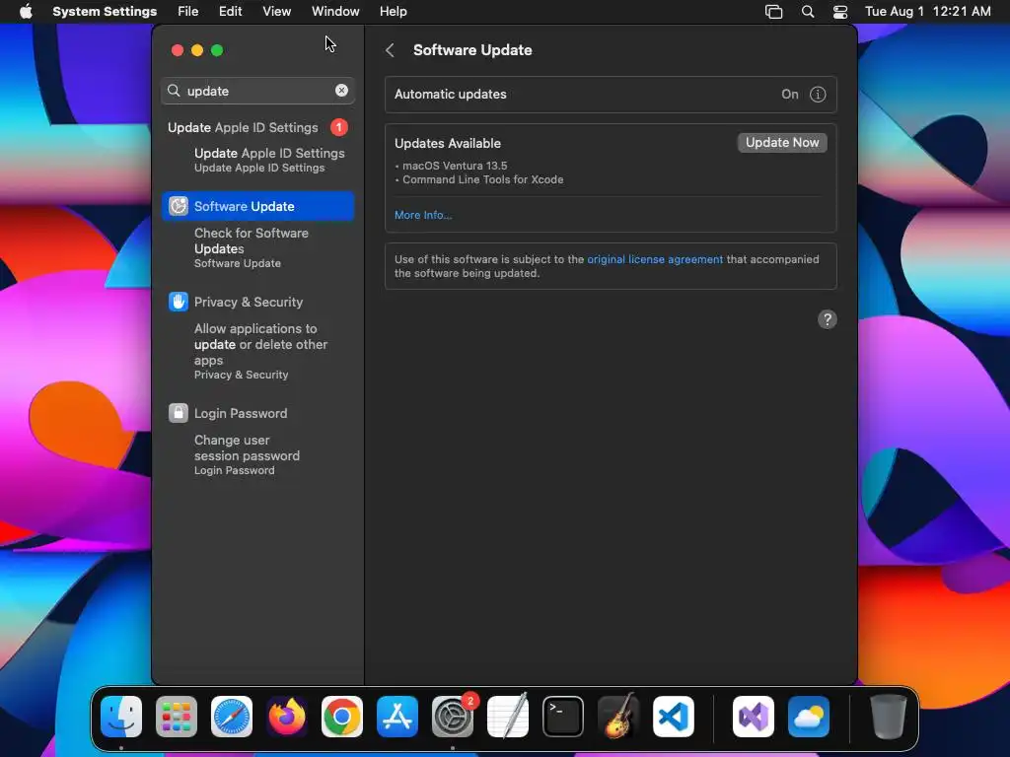
Task: Open the View menu
Action: [277, 12]
